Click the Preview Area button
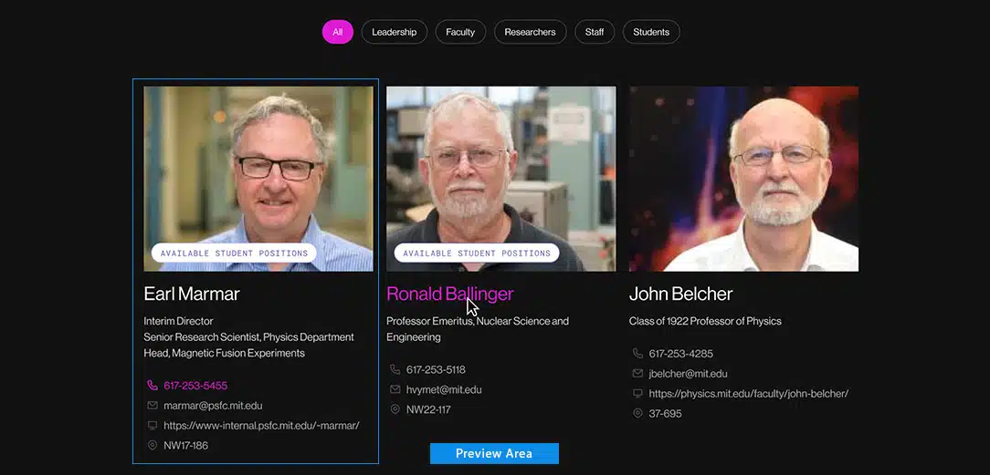The image size is (990, 475). click(x=494, y=454)
